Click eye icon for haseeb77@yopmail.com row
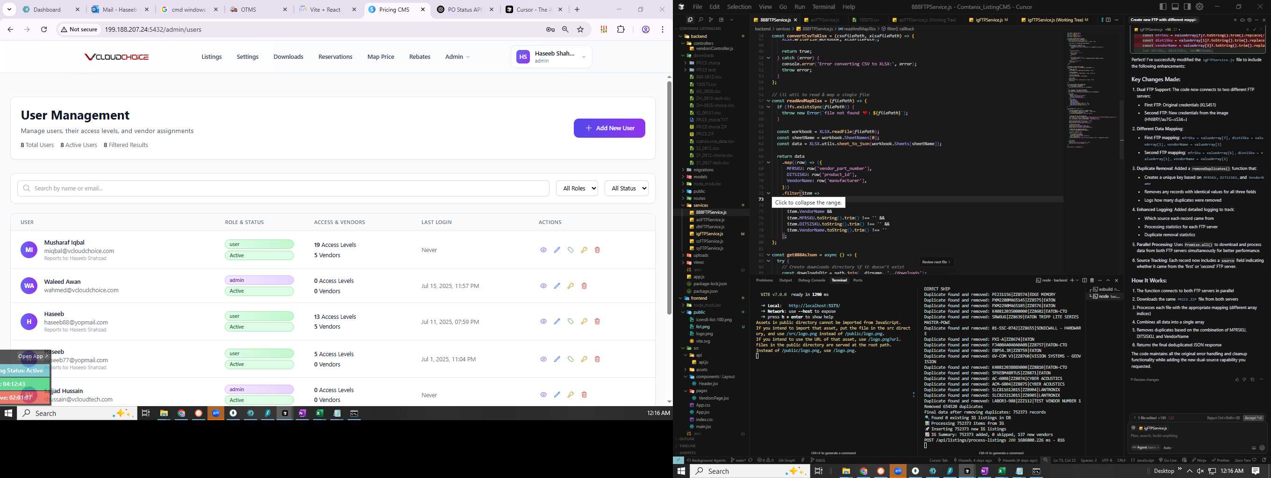The height and width of the screenshot is (478, 1271). click(543, 359)
